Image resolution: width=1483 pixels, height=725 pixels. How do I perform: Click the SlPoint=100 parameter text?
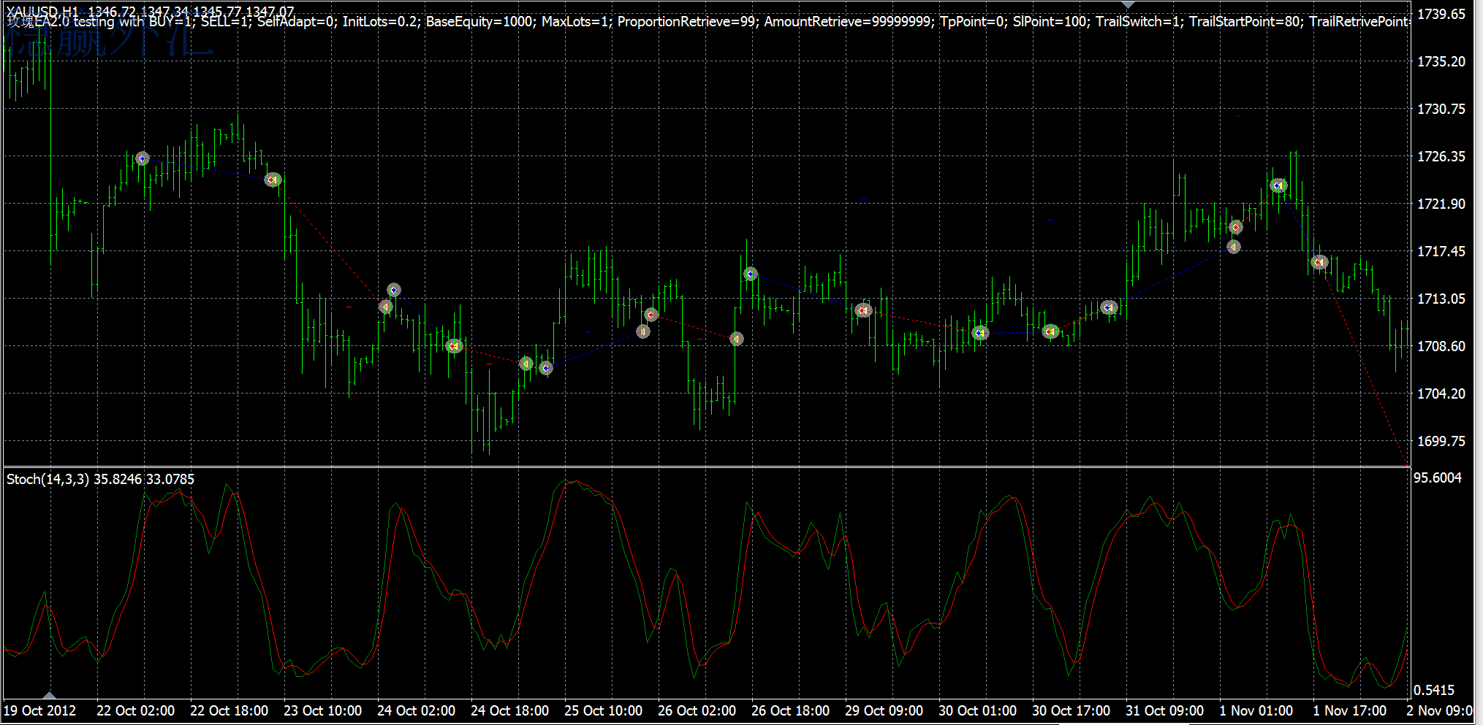click(x=1050, y=21)
